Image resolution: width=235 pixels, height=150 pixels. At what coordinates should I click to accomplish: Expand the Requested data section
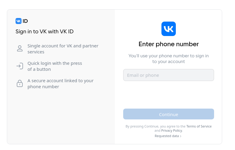coord(168,136)
